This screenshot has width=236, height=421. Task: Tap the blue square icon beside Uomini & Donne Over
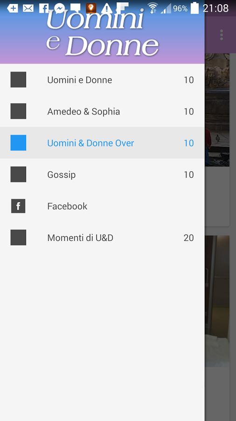pos(18,143)
